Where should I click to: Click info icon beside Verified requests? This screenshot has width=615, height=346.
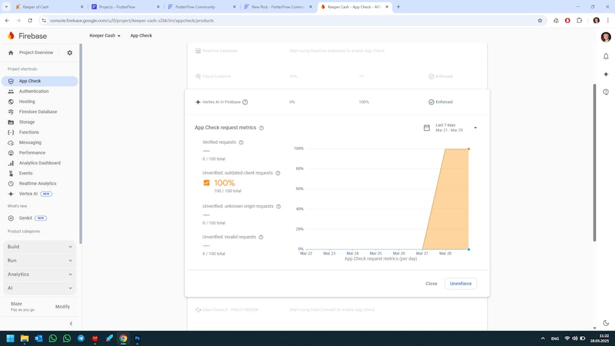click(241, 142)
